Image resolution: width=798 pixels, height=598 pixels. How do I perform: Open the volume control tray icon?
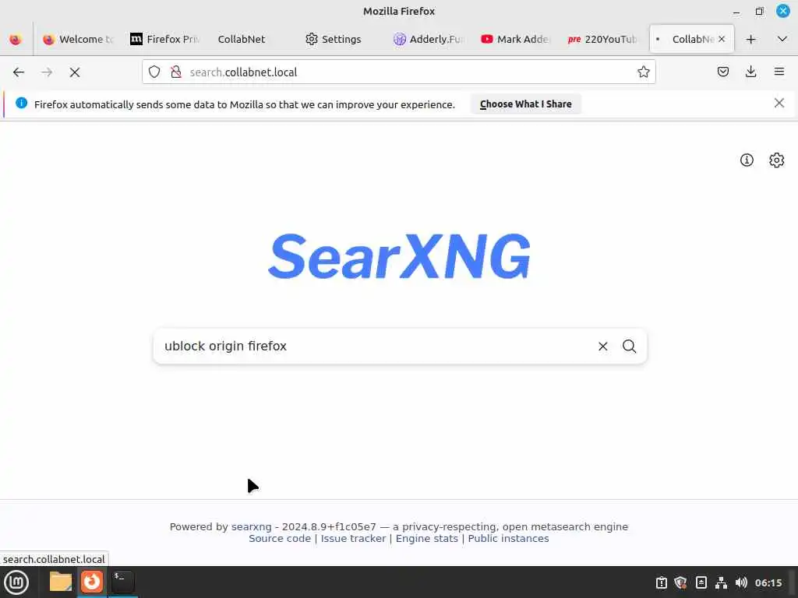(741, 582)
